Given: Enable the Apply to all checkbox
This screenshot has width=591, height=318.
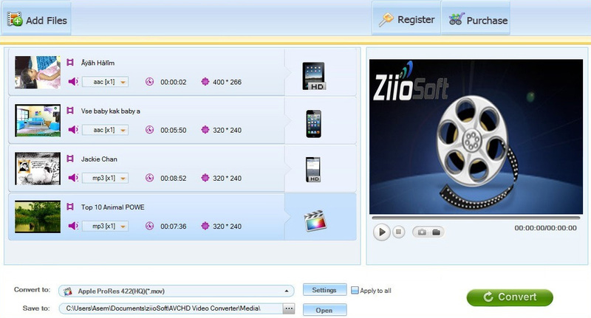Looking at the screenshot, I should 355,290.
